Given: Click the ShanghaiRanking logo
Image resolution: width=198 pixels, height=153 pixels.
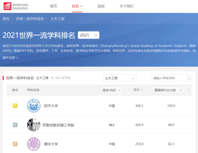Looking at the screenshot, I should (x=16, y=6).
